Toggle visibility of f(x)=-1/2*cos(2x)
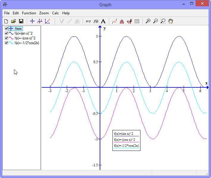 [6, 43]
